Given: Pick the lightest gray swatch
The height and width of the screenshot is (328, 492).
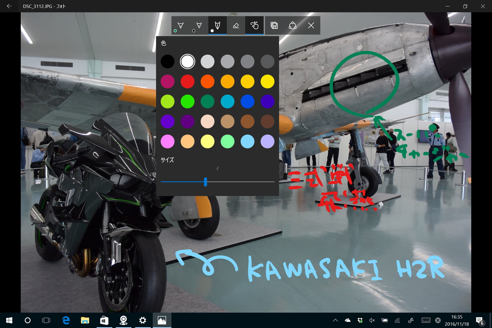Looking at the screenshot, I should pyautogui.click(x=208, y=62).
